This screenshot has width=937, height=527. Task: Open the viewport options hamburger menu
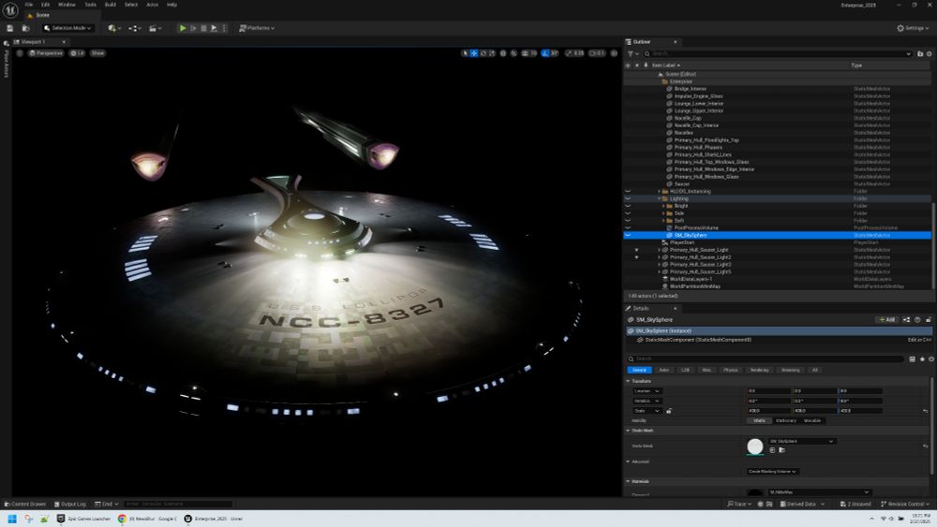pos(20,53)
